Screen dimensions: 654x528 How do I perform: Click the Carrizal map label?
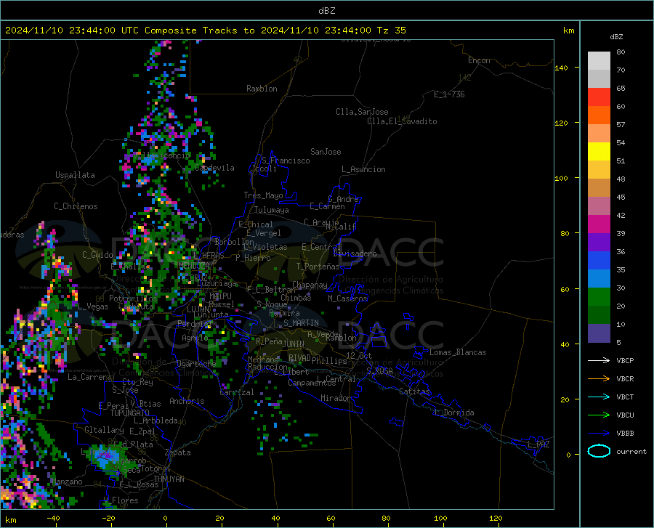point(237,392)
